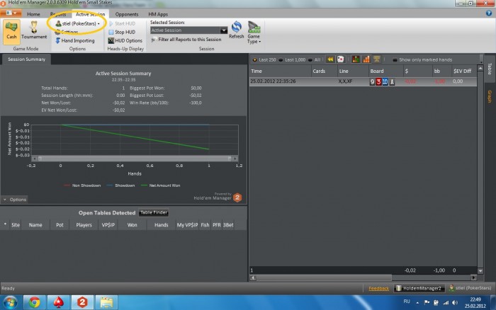Sort hands by Time column
Image resolution: width=496 pixels, height=310 pixels.
click(x=281, y=71)
